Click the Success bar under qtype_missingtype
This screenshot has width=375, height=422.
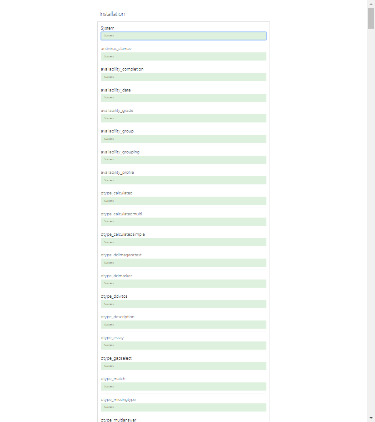click(x=184, y=407)
